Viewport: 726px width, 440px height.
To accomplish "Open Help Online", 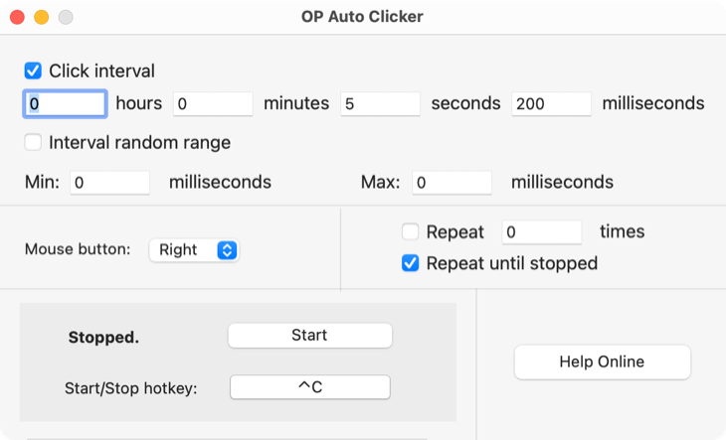I will tap(602, 363).
